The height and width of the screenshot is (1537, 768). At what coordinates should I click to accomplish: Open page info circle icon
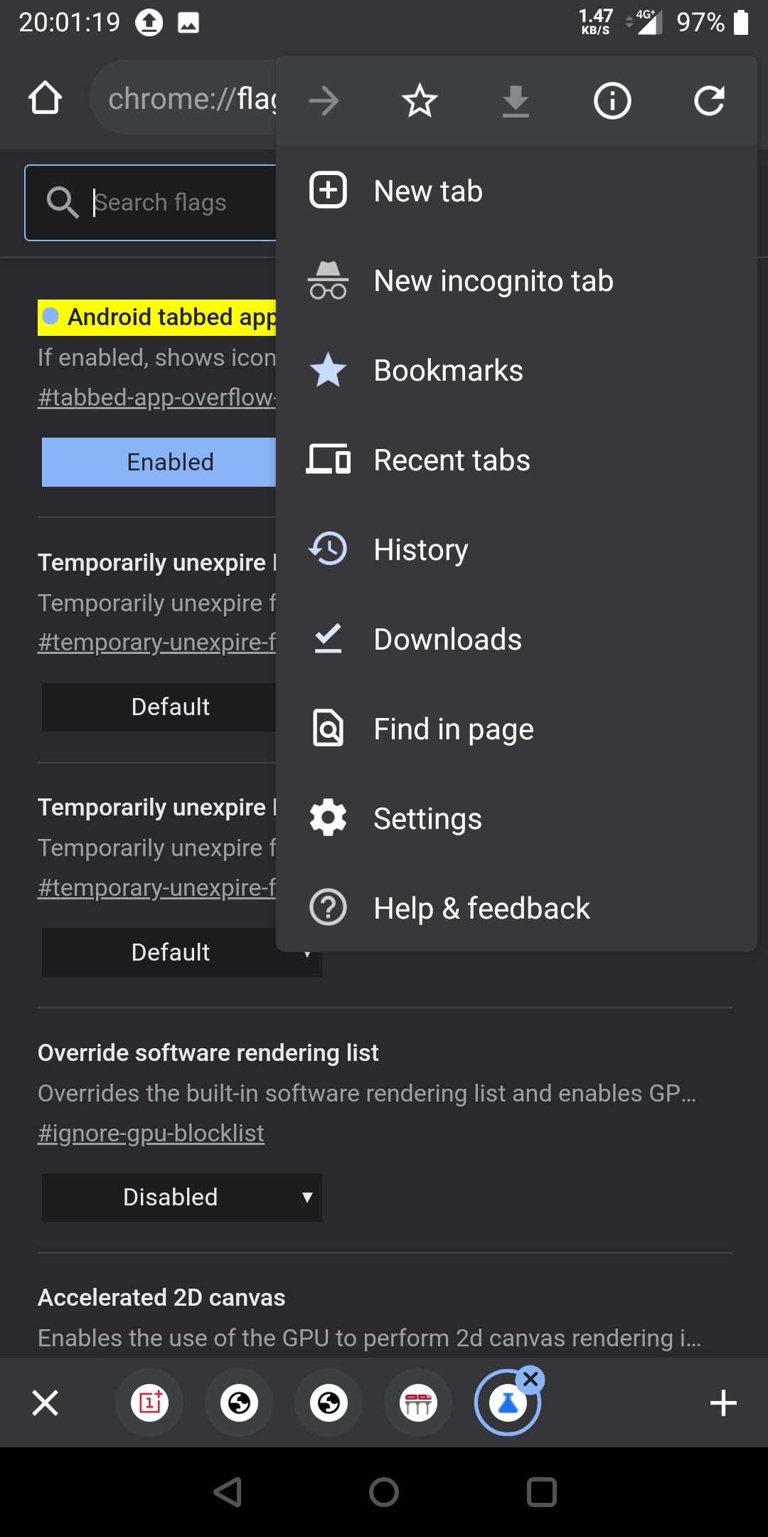[612, 100]
